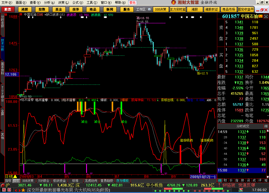The image size is (269, 193).
Task: Select the 财 tab in quote panel
Action: [x=225, y=180]
